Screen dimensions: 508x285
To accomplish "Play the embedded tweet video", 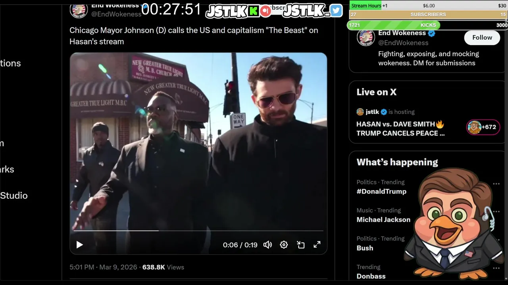I will tap(79, 245).
